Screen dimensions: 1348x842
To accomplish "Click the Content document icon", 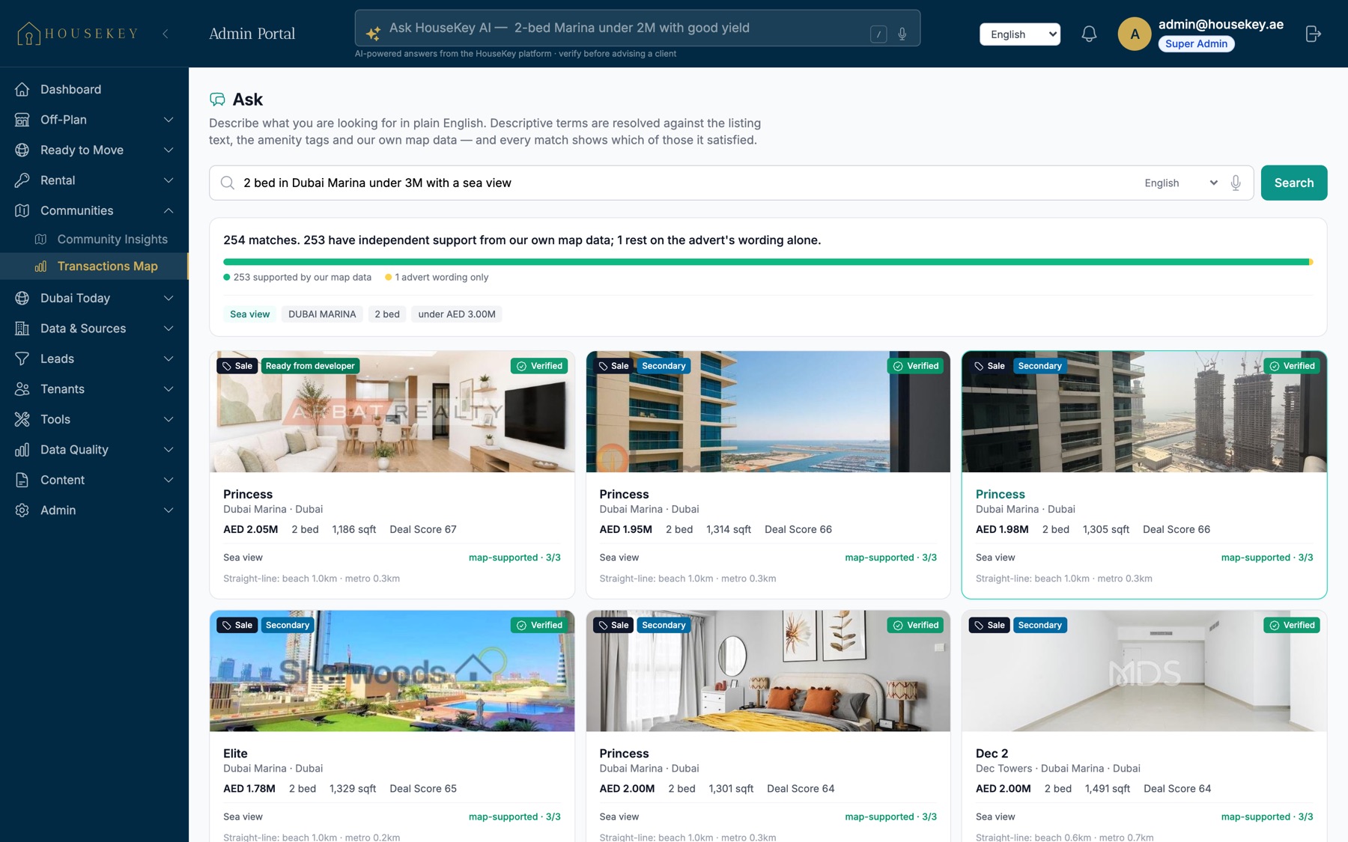I will click(x=22, y=480).
